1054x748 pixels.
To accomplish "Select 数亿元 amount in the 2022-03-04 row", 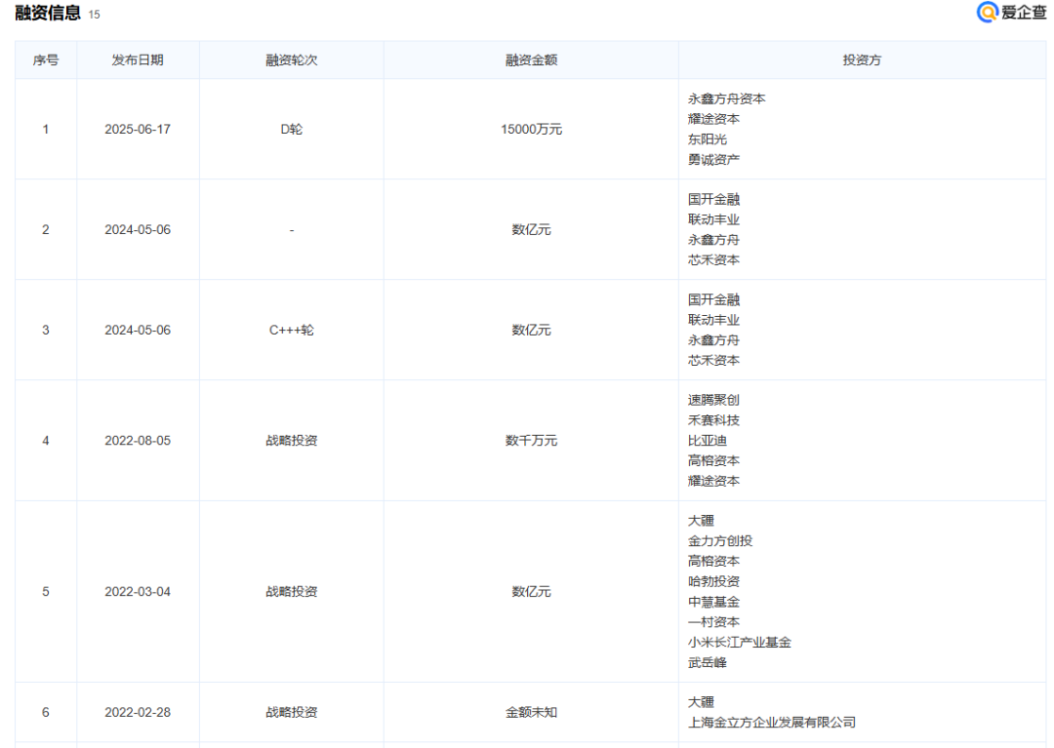I will click(531, 592).
